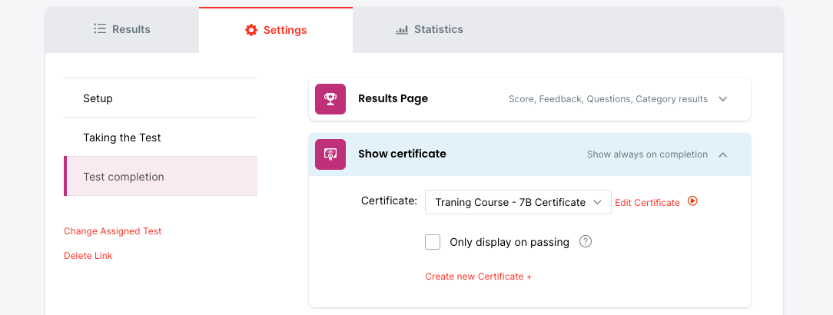Click the certificate icon beside Show certificate

(x=330, y=154)
